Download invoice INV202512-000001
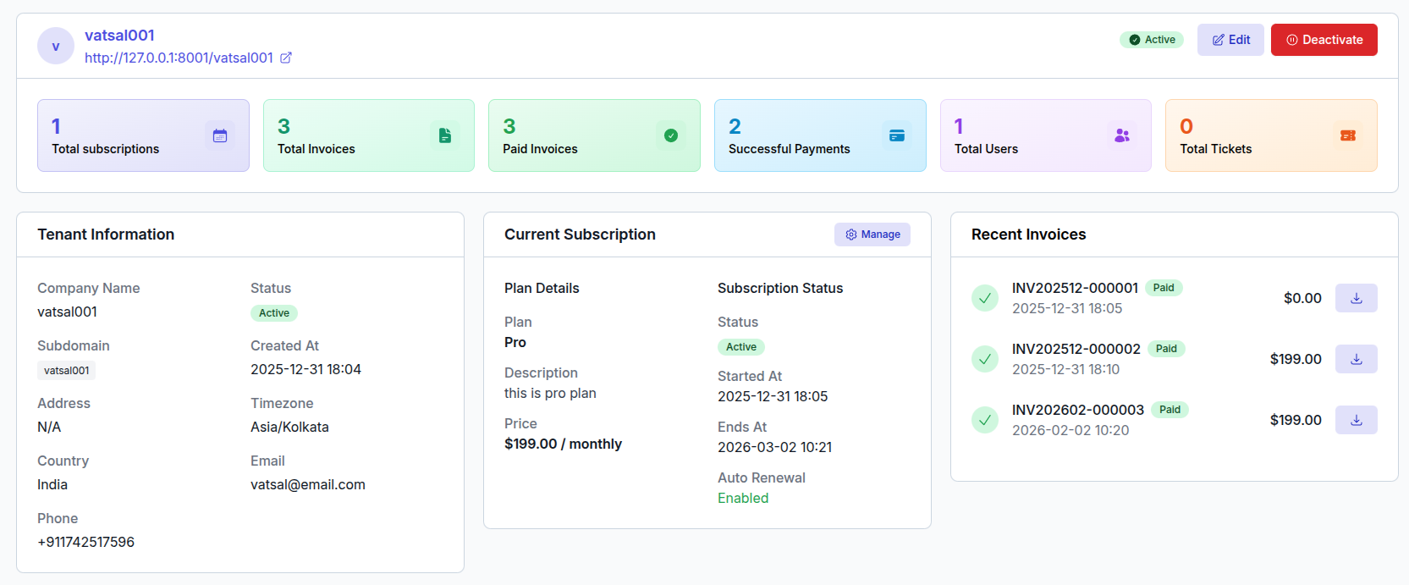 pos(1356,298)
